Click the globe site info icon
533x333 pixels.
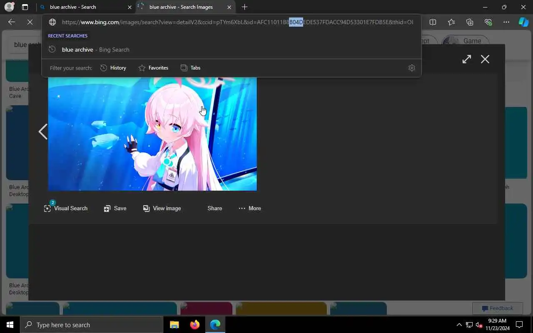click(52, 22)
